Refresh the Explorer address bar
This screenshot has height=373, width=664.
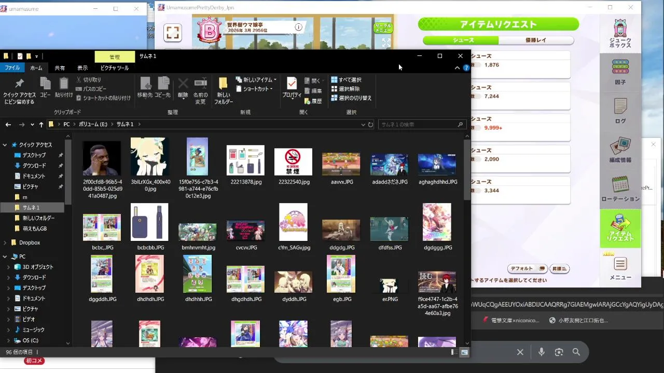(370, 124)
